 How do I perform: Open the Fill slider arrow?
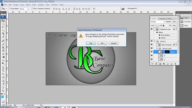(x=178, y=25)
